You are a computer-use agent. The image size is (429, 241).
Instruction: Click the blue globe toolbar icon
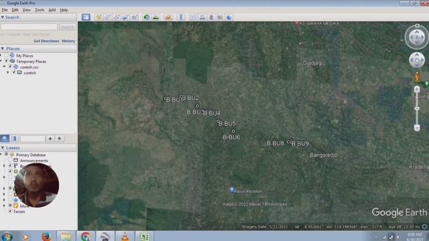[x=229, y=17]
